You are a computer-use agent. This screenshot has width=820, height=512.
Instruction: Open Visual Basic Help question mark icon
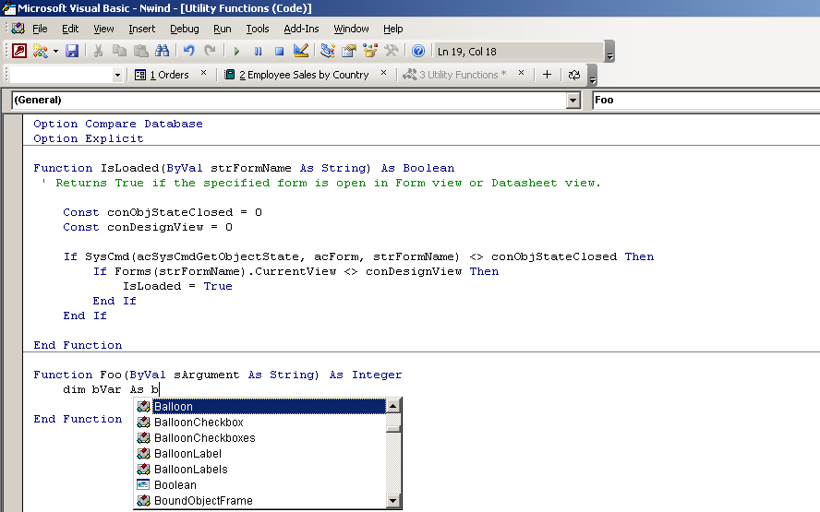(x=417, y=51)
